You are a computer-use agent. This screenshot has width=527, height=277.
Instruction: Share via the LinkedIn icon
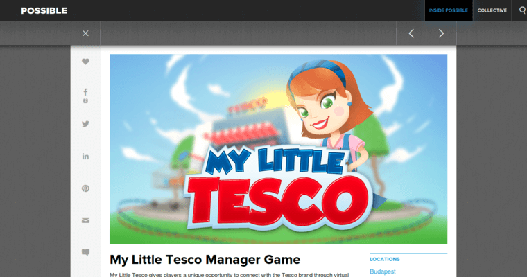click(x=86, y=157)
